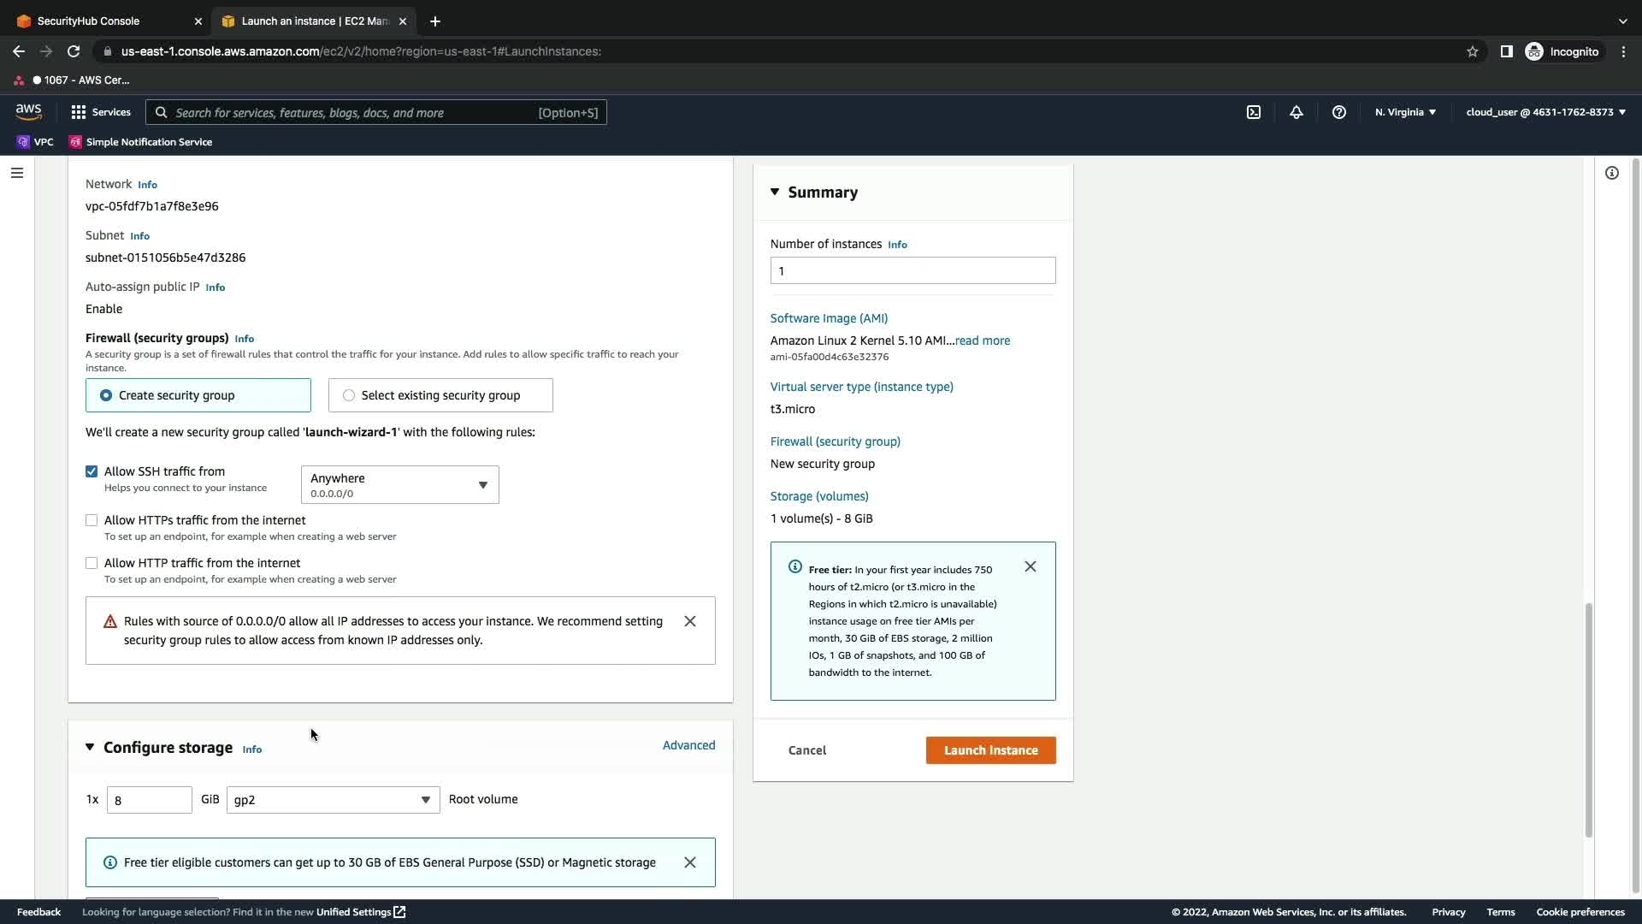
Task: Dismiss the 0.0.0.0/0 rules warning
Action: click(x=690, y=622)
